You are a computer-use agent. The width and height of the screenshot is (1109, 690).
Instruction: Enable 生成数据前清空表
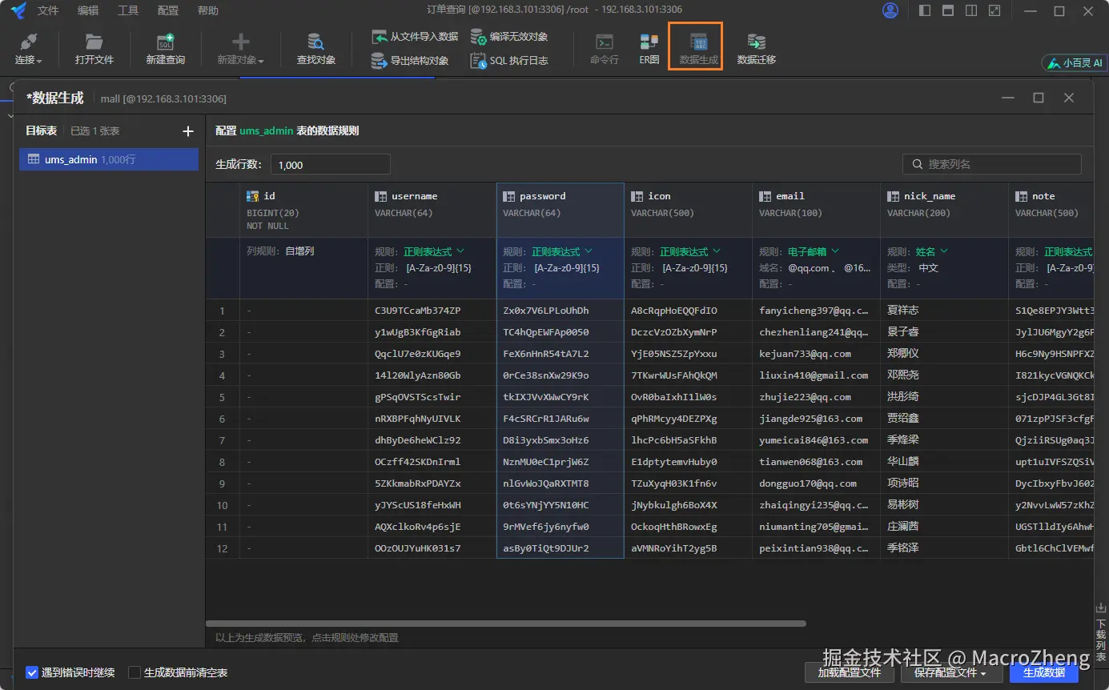135,672
